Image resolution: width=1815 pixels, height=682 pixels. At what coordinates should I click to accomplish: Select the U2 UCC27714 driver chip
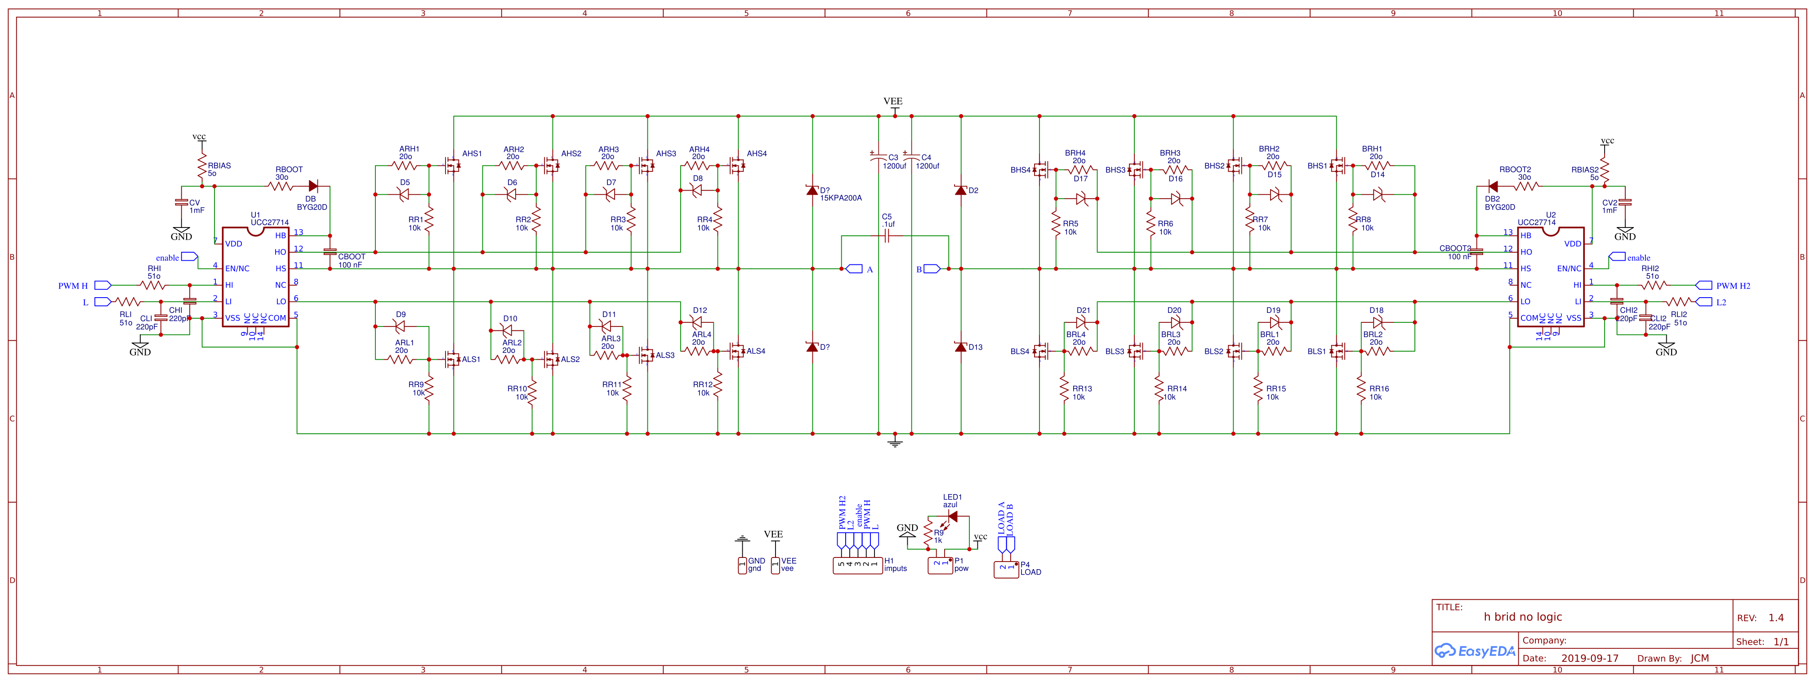(1550, 276)
